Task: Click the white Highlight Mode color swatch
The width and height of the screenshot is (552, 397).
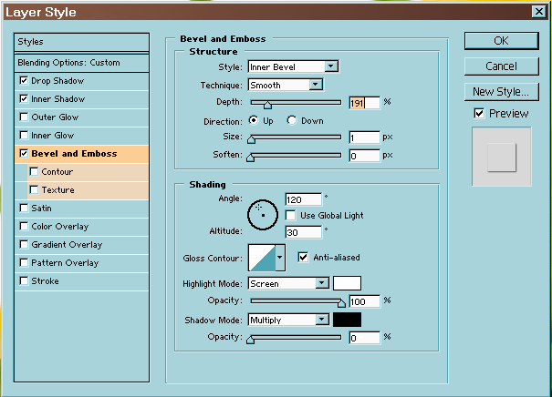Action: 347,283
